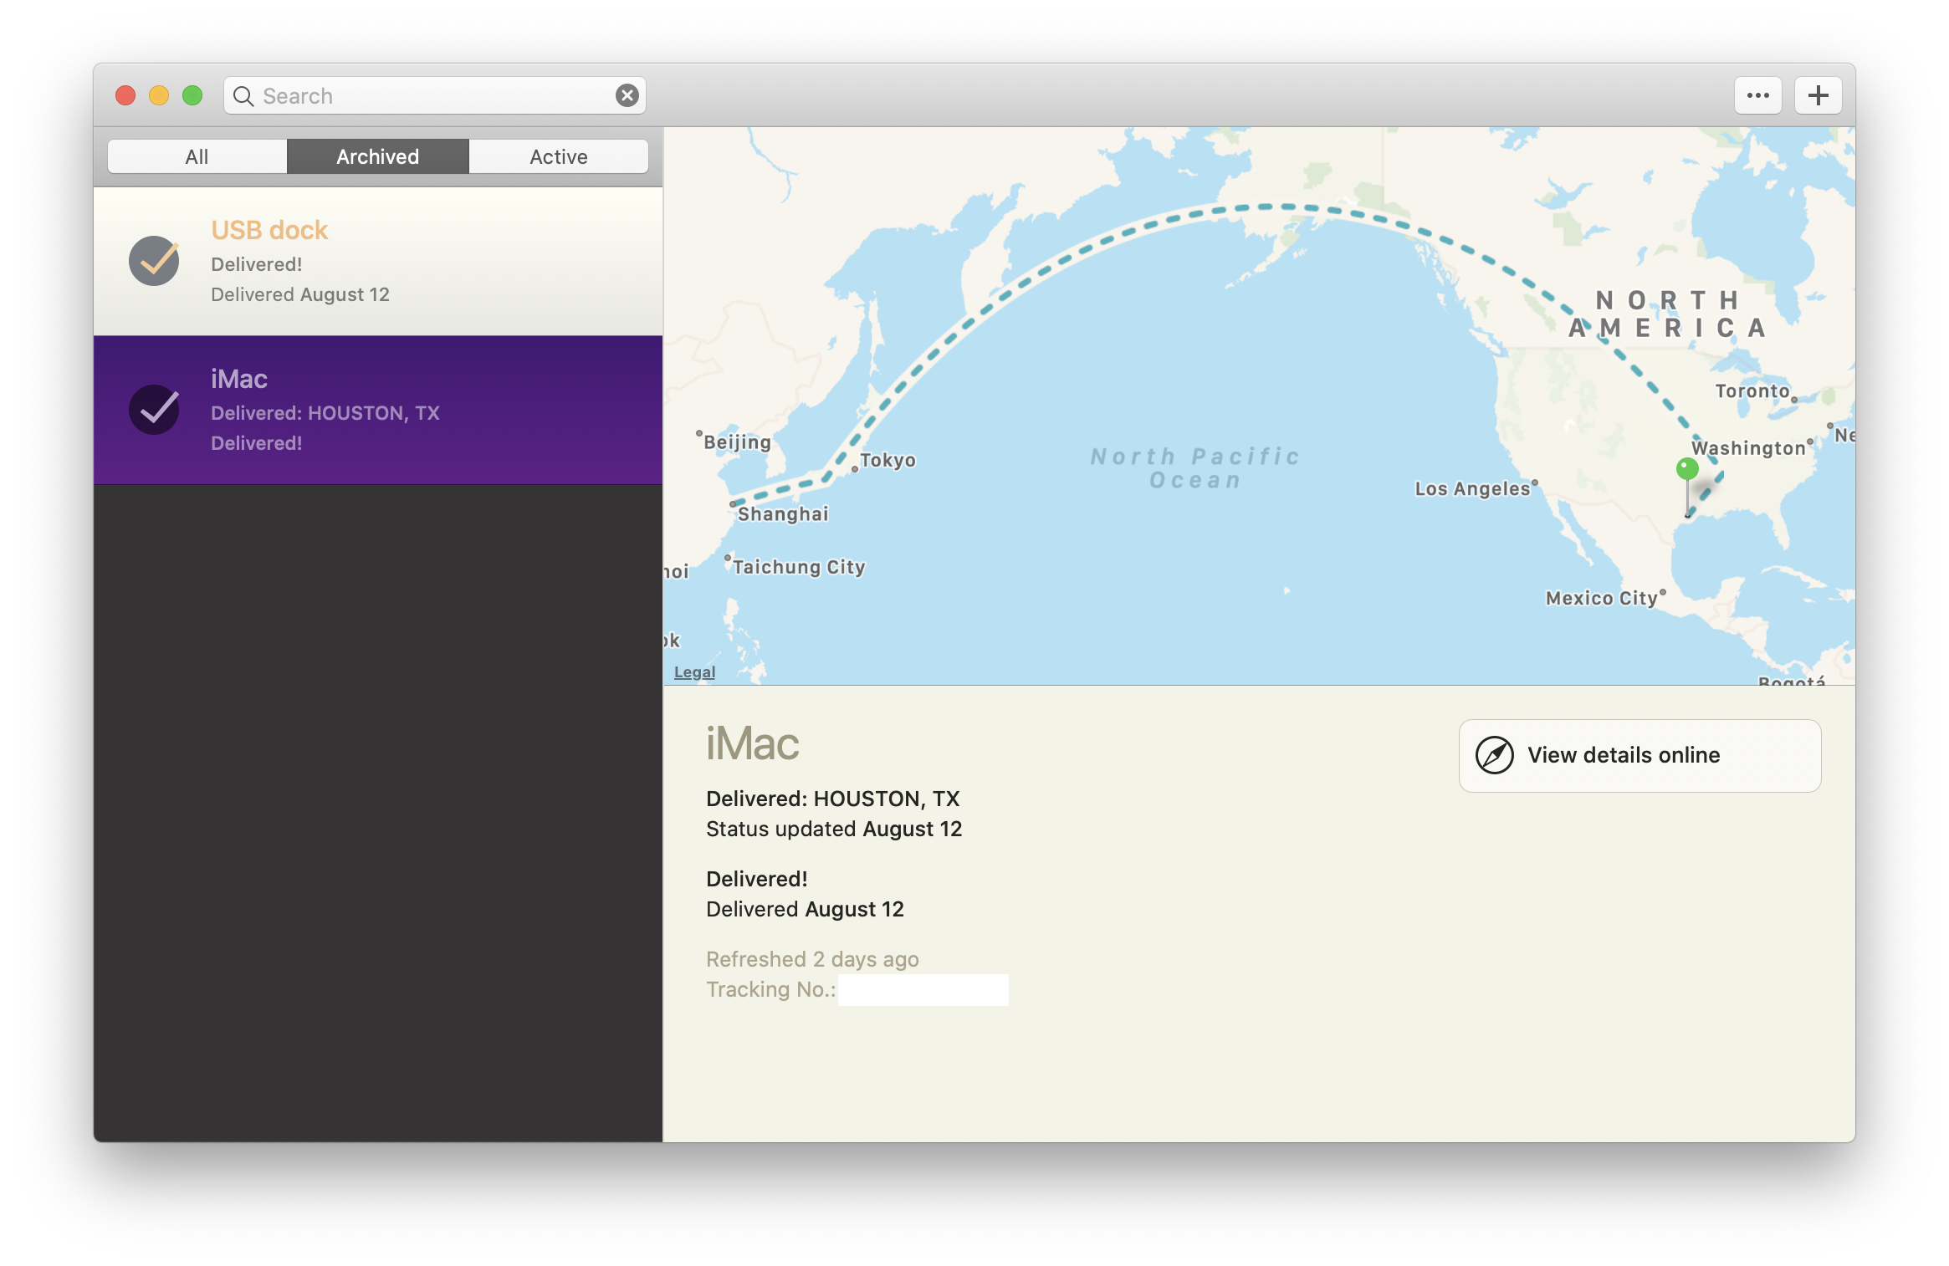The width and height of the screenshot is (1949, 1266).
Task: Click the magnifying glass search icon
Action: point(243,96)
